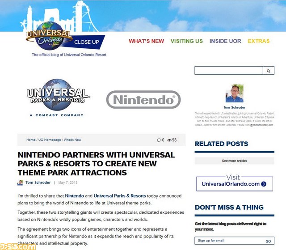Click the Nintendo link in article text
Viewport: 286px width, 250px height.
point(75,196)
